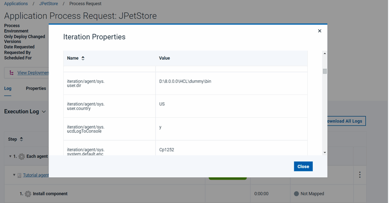
Task: Switch to the Properties tab
Action: [36, 89]
